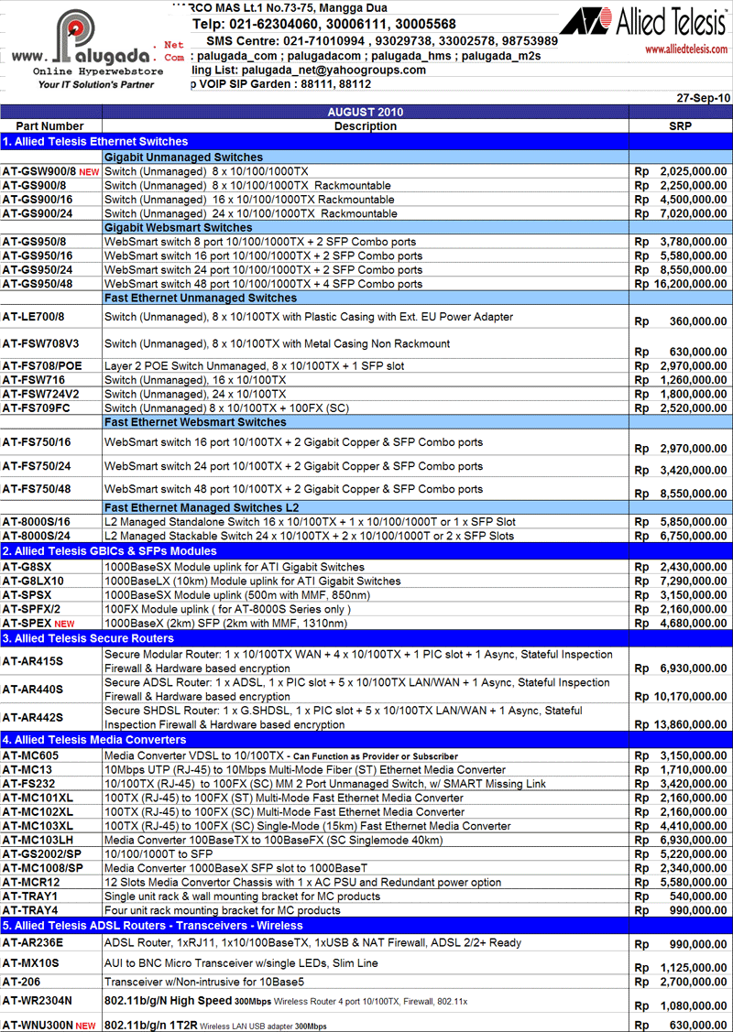Image resolution: width=733 pixels, height=1032 pixels.
Task: Click the Palugada logo
Action: click(97, 50)
